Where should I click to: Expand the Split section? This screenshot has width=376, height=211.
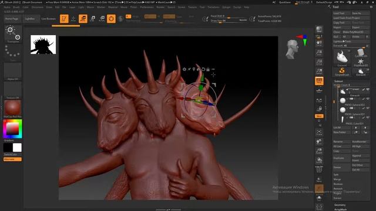pos(336,175)
